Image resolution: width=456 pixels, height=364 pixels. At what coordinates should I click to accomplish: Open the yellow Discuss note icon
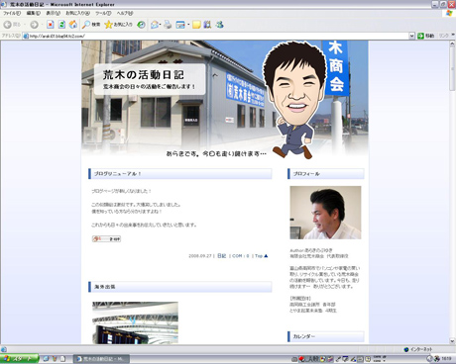click(x=196, y=25)
